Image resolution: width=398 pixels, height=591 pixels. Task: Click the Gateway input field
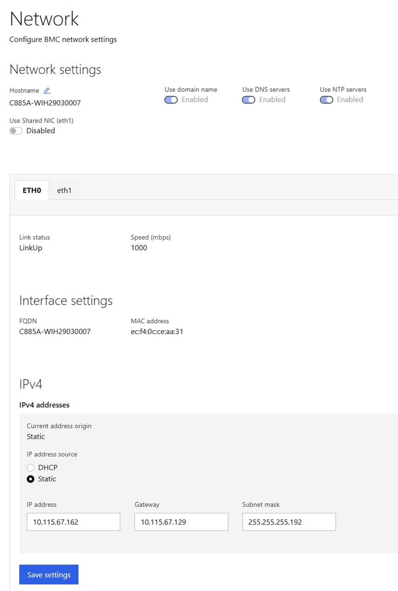181,522
